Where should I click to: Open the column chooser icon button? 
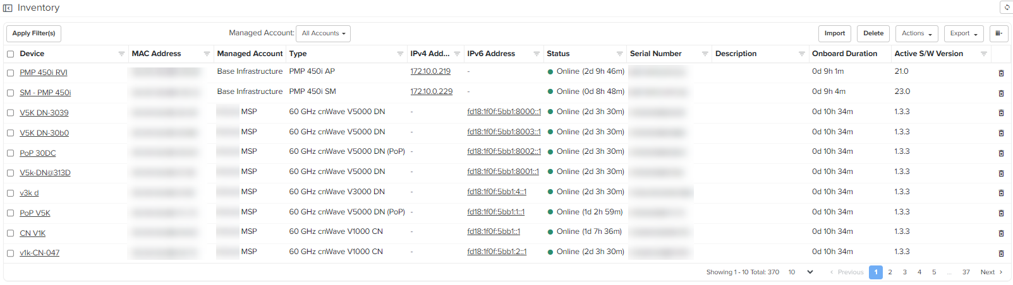(998, 33)
